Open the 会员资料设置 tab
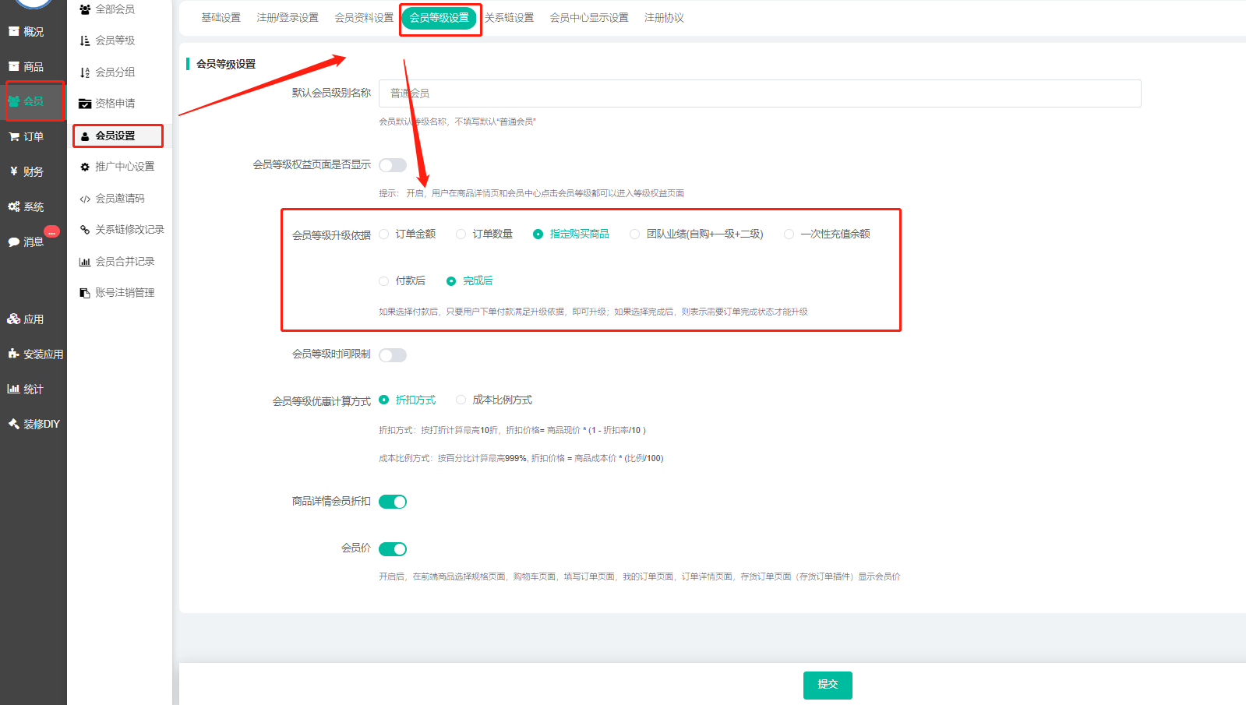 364,18
